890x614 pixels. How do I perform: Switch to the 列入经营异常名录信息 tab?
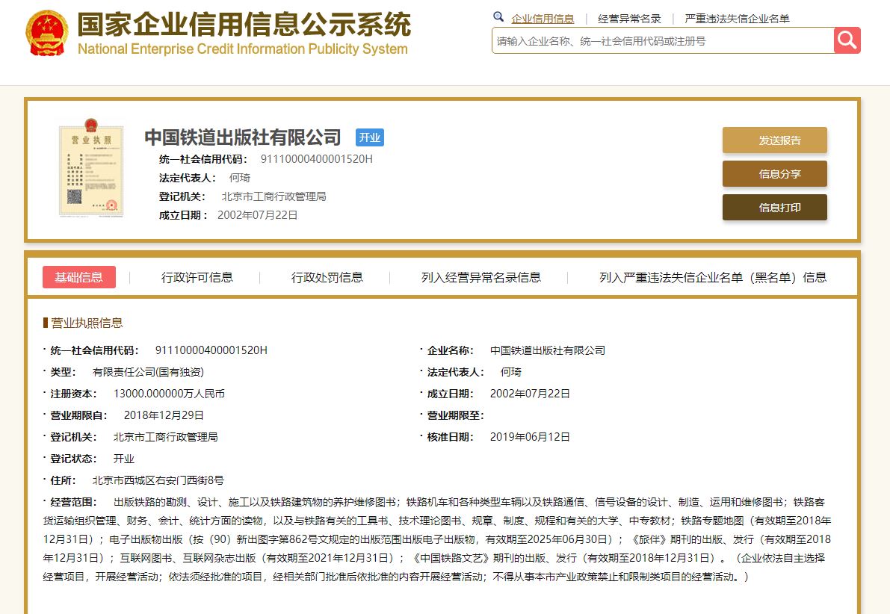coord(480,277)
